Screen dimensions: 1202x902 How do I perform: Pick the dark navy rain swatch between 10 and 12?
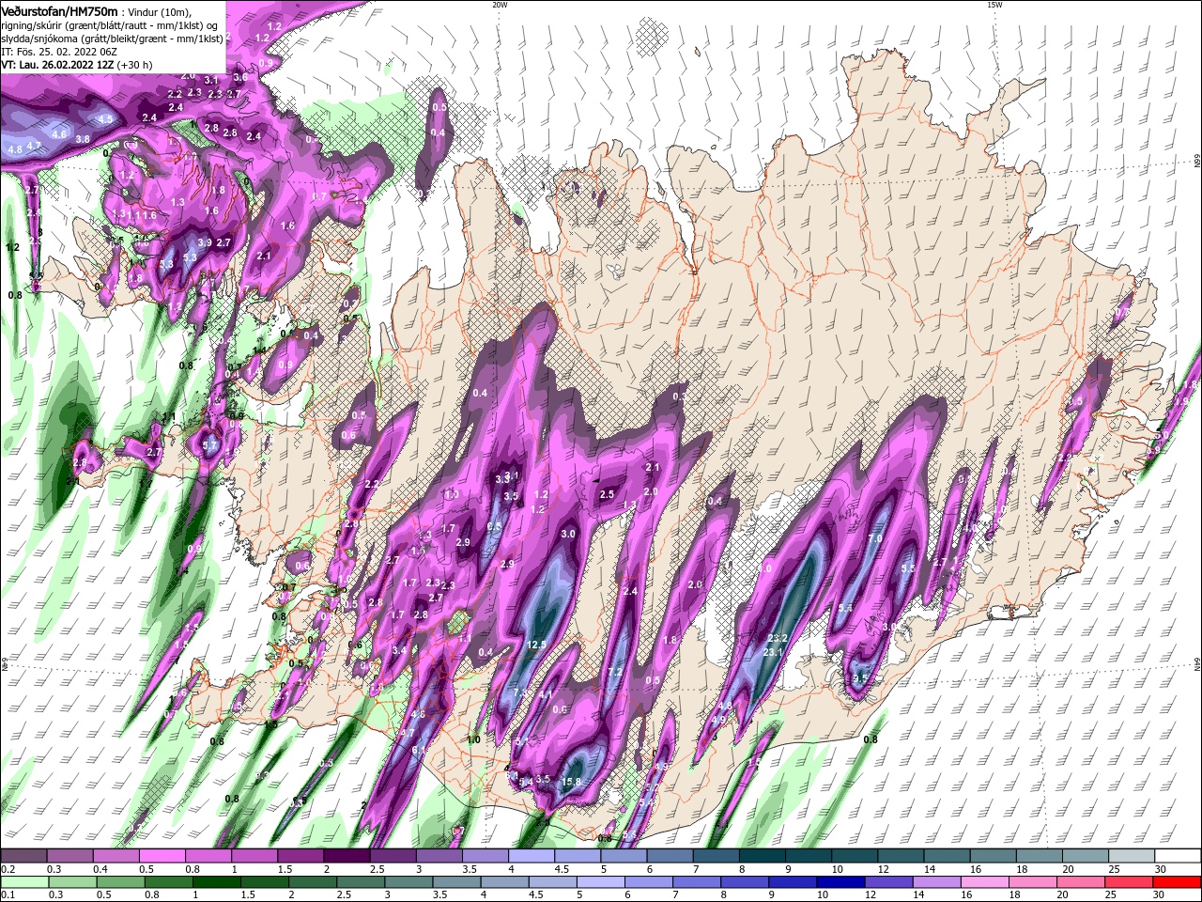point(840,882)
